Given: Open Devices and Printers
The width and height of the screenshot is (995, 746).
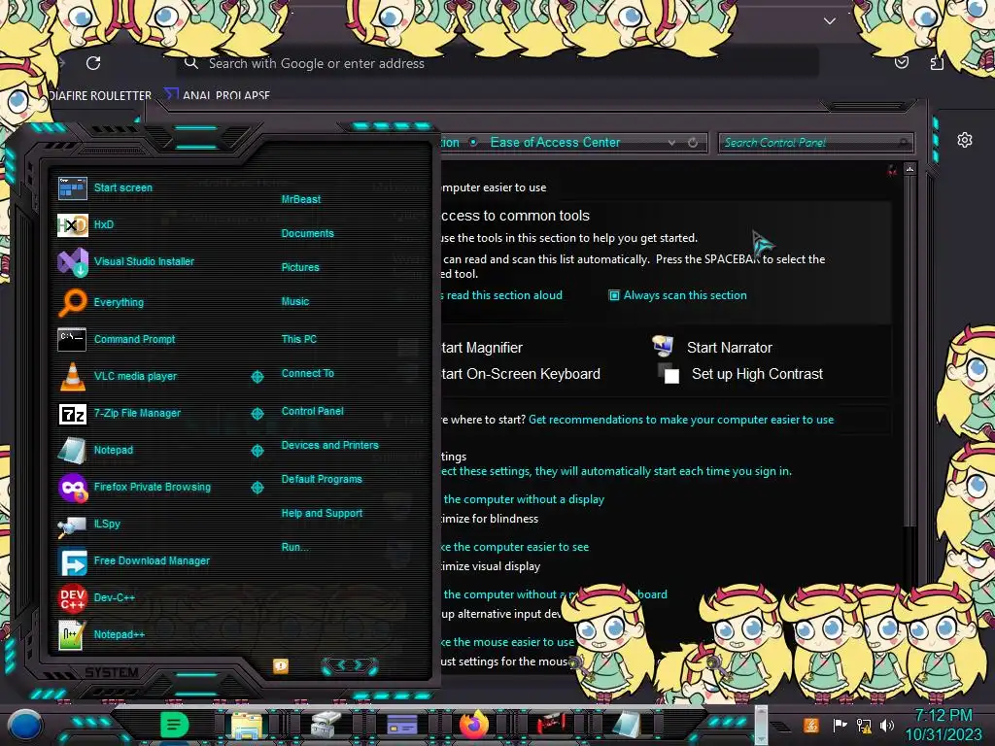Looking at the screenshot, I should [329, 445].
